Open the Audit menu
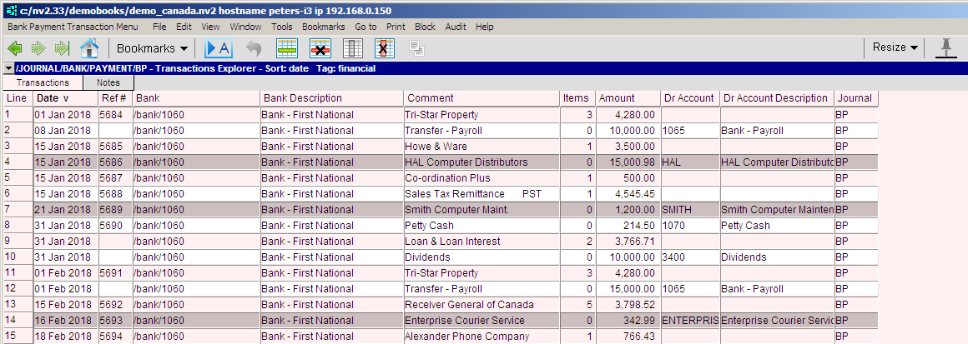Viewport: 968px width, 344px height. pyautogui.click(x=456, y=27)
